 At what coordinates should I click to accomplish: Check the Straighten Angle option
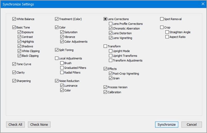click(167, 32)
